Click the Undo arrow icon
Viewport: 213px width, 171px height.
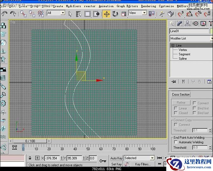4,14
